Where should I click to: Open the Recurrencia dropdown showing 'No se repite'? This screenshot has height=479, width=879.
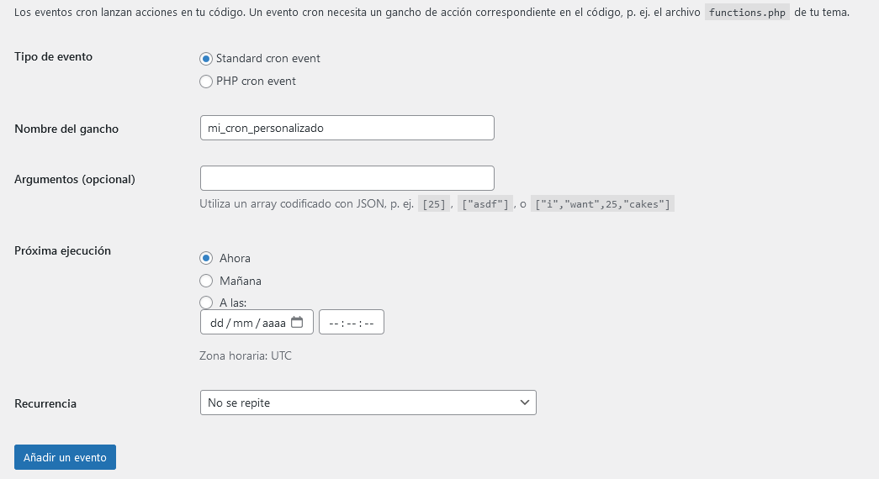368,403
